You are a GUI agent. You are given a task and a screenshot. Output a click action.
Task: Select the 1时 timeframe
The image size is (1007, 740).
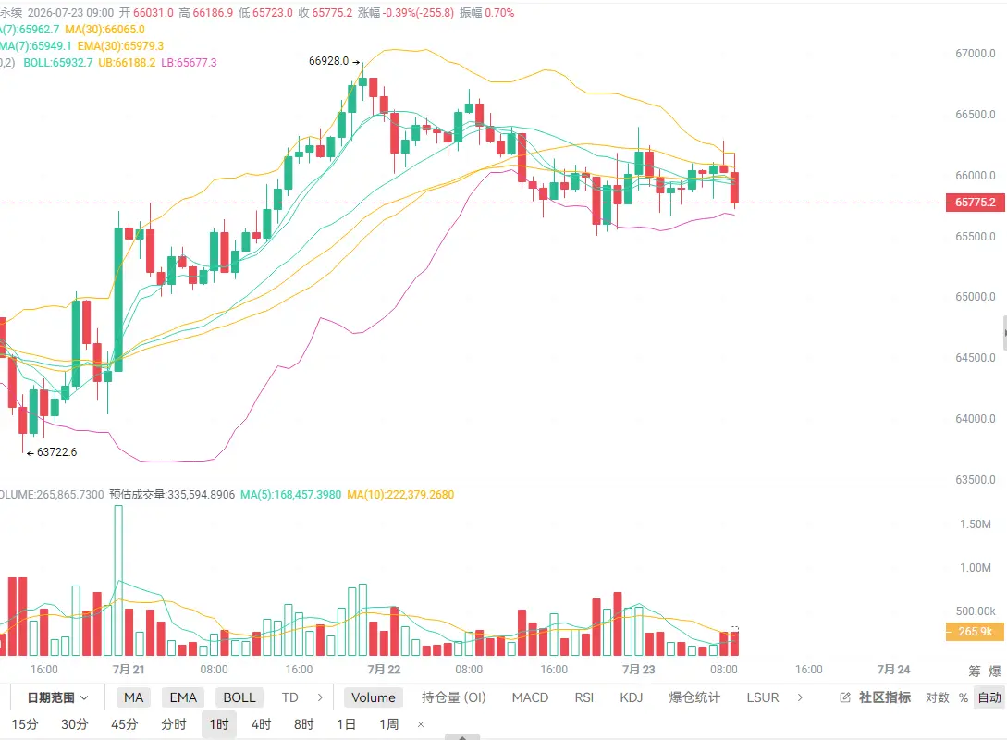pos(219,724)
